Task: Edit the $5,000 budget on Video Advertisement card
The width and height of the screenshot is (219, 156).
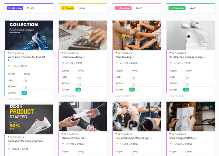Action: pos(27,74)
